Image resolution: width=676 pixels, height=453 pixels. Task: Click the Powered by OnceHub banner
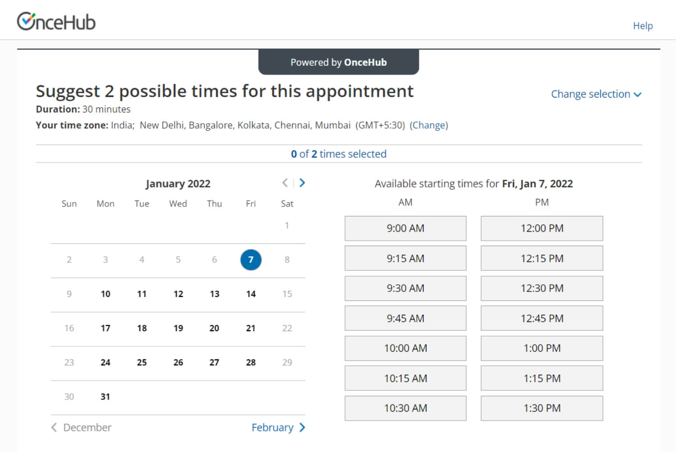(x=338, y=62)
